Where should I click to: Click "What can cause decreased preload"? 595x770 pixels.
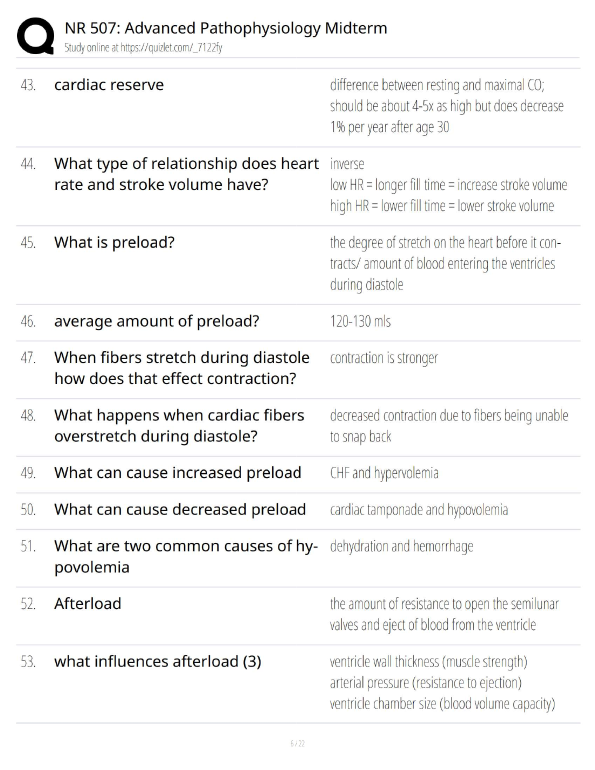coord(180,509)
